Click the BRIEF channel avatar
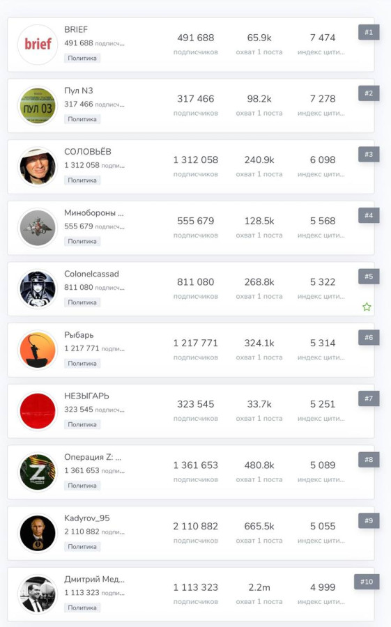Viewport: 391px width, 627px height. point(38,45)
